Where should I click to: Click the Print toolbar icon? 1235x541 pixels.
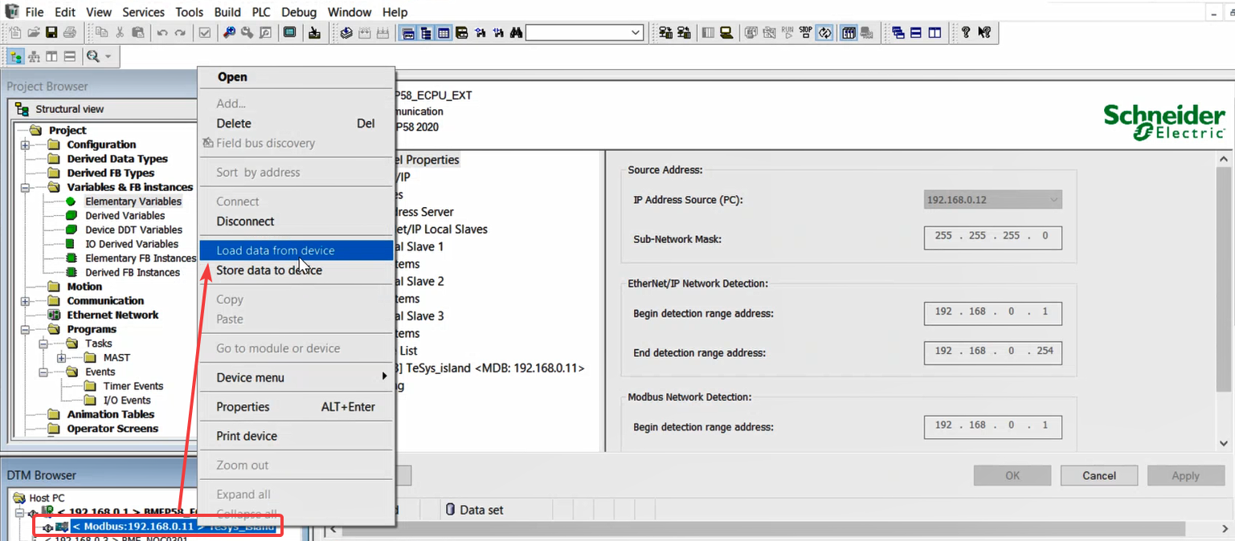coord(70,33)
